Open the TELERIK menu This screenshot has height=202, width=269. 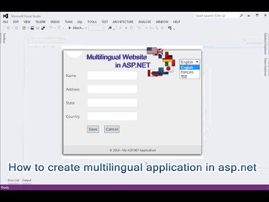40,22
